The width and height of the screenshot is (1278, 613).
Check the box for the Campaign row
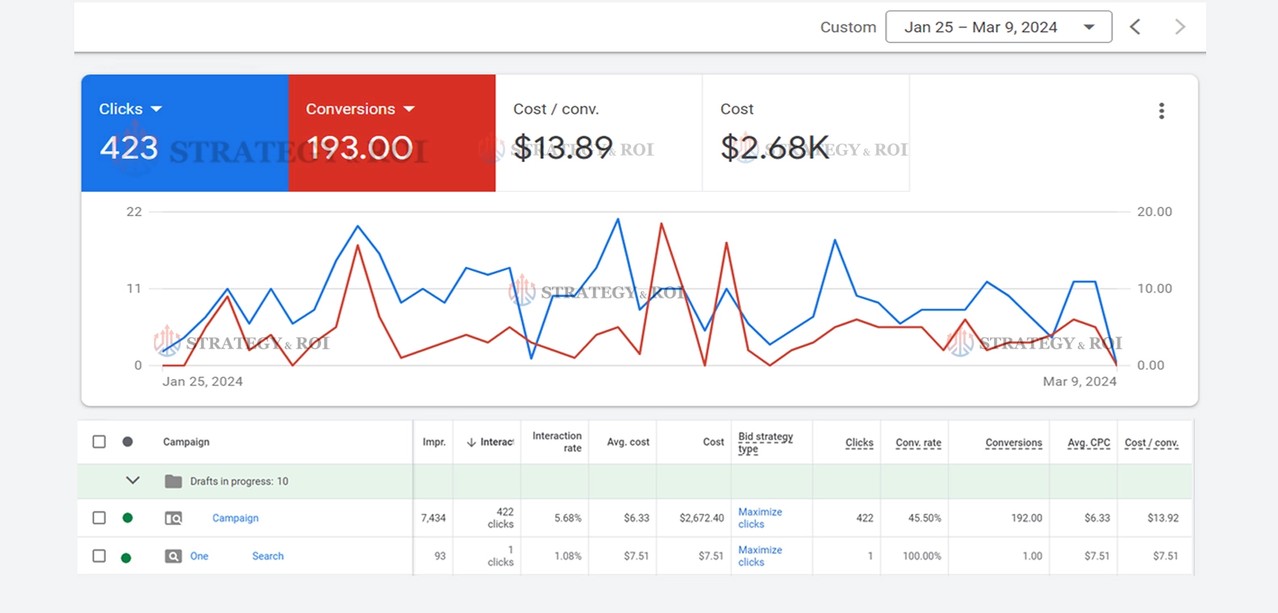[99, 518]
